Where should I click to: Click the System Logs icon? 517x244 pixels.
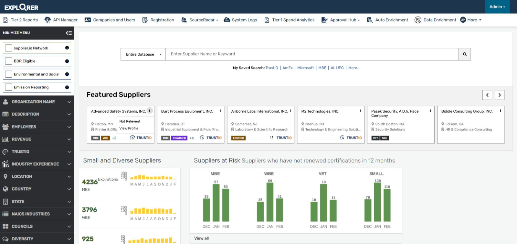227,20
